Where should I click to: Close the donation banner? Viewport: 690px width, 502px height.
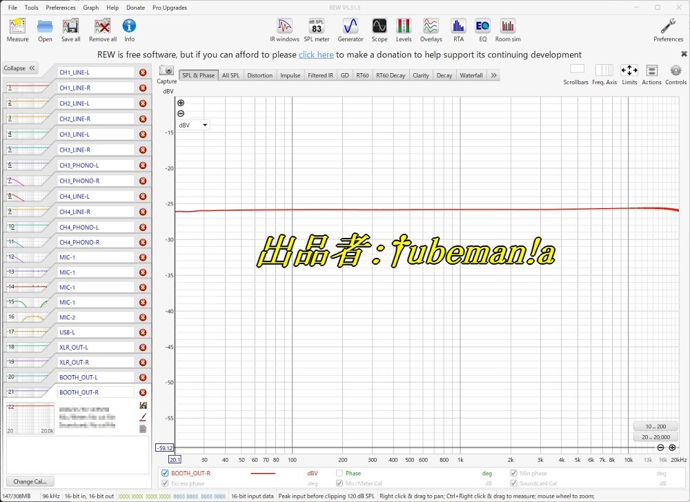coord(684,54)
